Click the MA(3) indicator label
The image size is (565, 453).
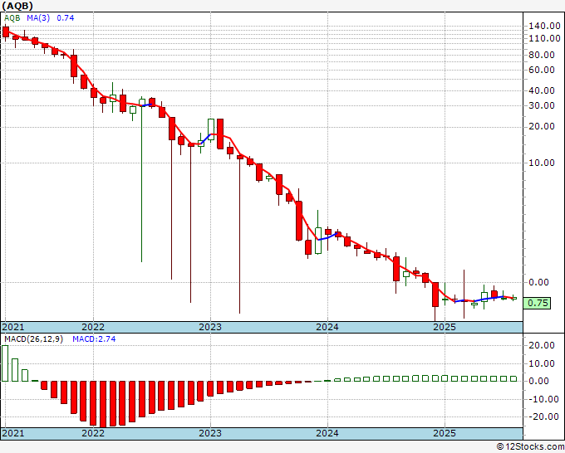38,18
